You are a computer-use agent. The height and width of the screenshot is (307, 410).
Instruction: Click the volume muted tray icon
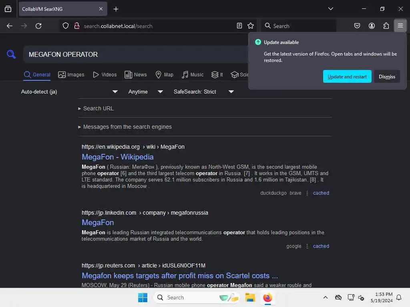click(361, 297)
